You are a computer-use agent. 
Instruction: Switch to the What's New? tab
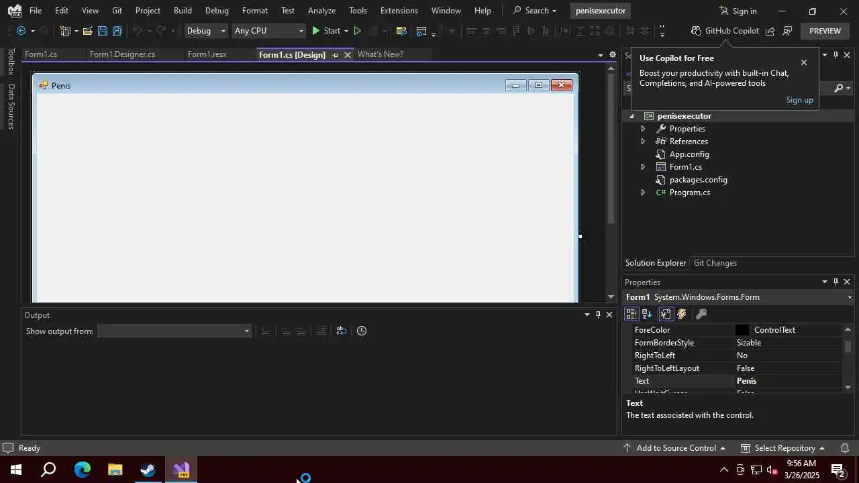[381, 54]
